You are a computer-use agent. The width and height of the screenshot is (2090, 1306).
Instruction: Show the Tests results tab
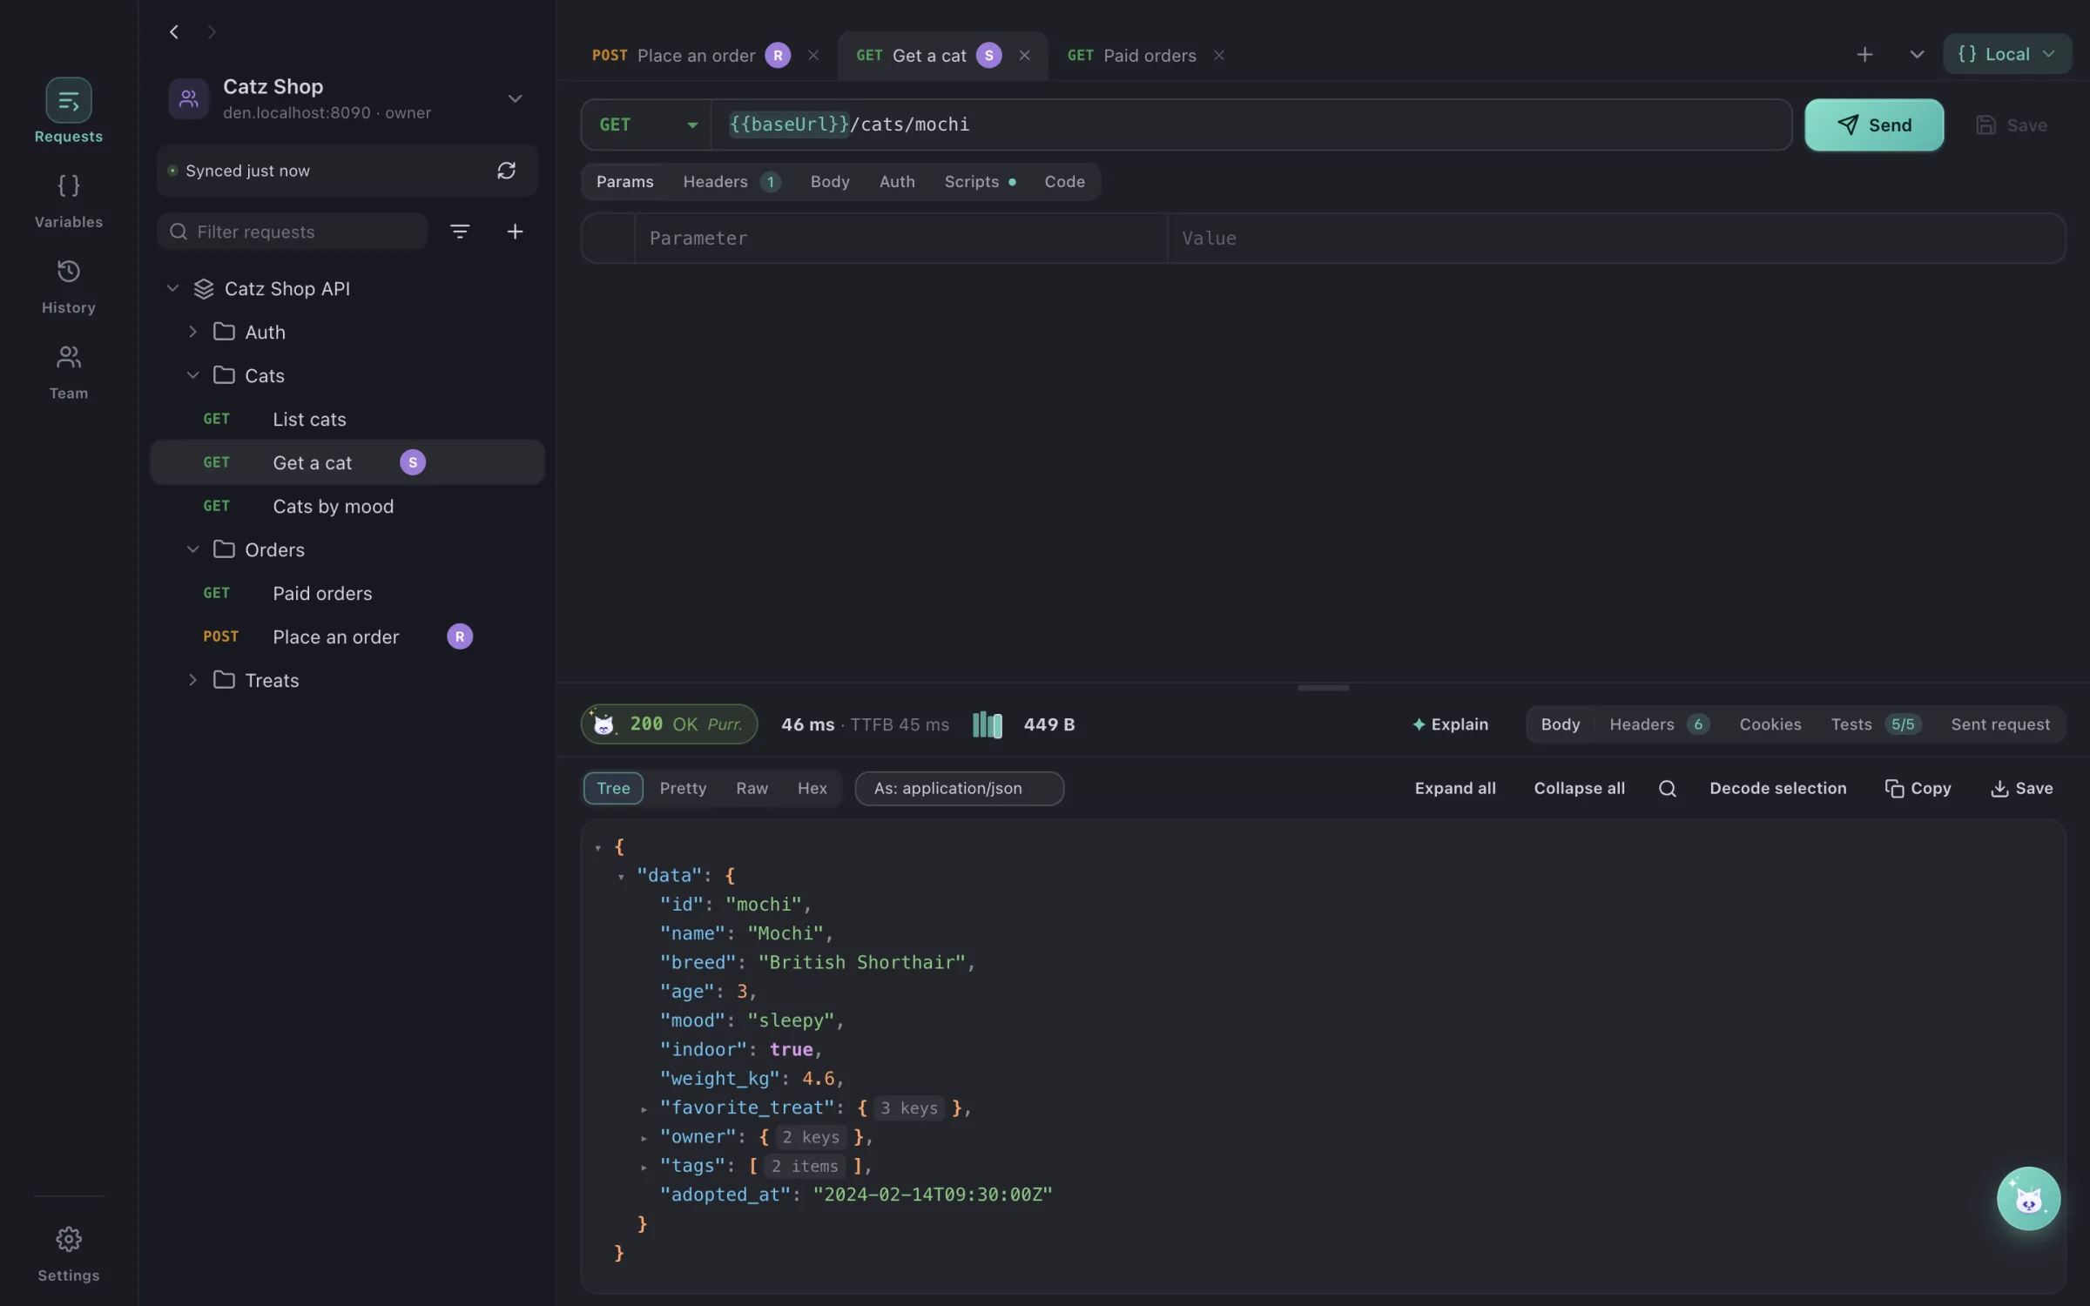(1875, 724)
